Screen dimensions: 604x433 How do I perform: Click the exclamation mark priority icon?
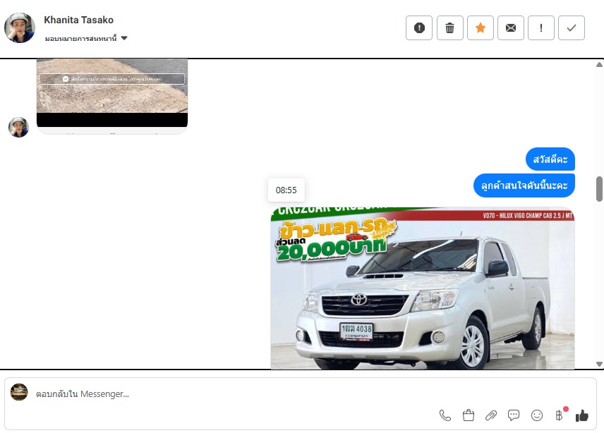coord(541,28)
